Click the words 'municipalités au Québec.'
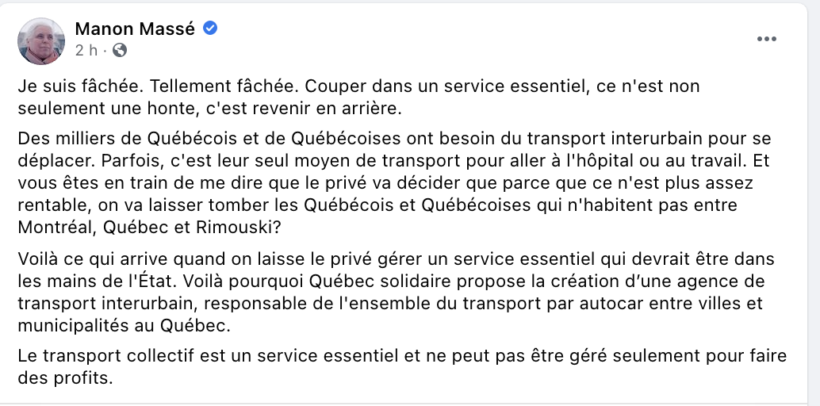 [x=124, y=326]
